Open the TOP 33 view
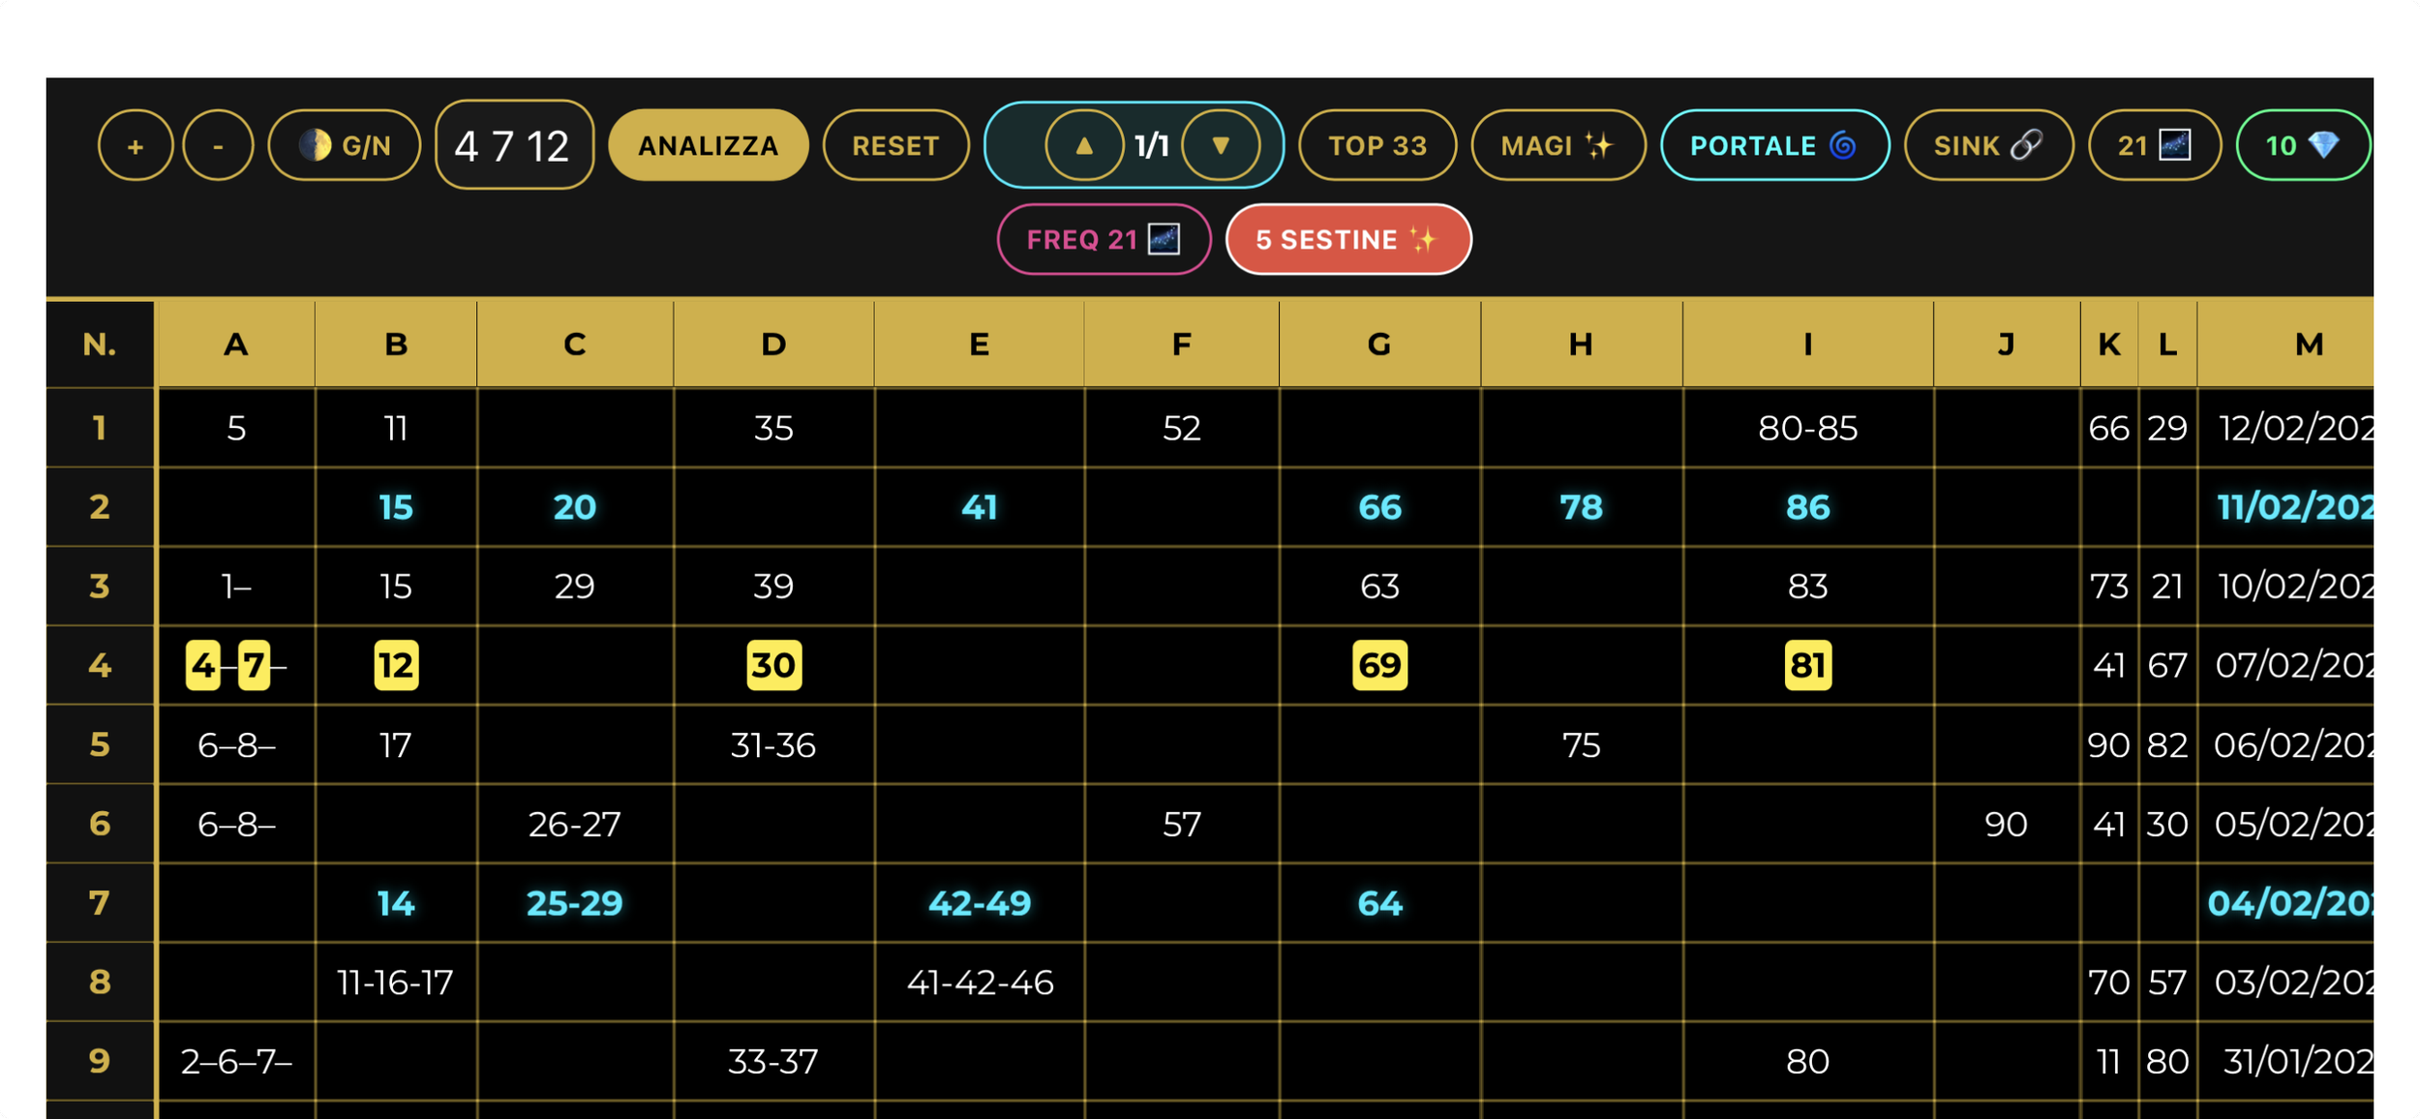Image resolution: width=2420 pixels, height=1119 pixels. 1376,146
